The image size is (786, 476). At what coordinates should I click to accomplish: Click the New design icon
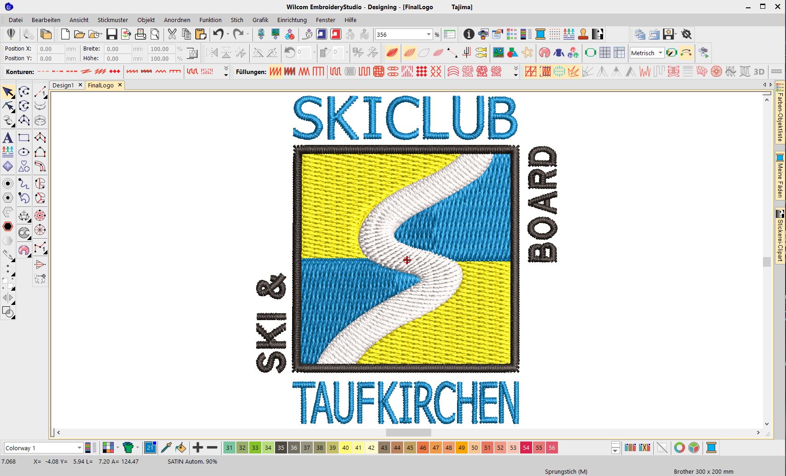pyautogui.click(x=65, y=34)
